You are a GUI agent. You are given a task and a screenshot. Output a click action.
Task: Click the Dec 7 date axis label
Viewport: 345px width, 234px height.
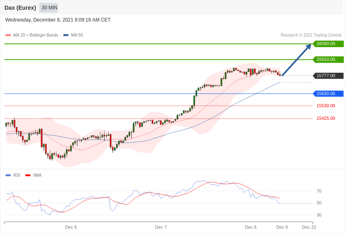(x=161, y=227)
